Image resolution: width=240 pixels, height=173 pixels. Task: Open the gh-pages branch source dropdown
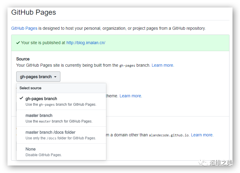point(38,77)
